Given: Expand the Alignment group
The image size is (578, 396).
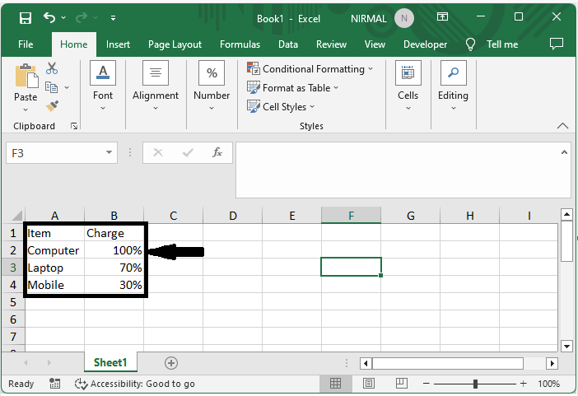Looking at the screenshot, I should [x=155, y=86].
